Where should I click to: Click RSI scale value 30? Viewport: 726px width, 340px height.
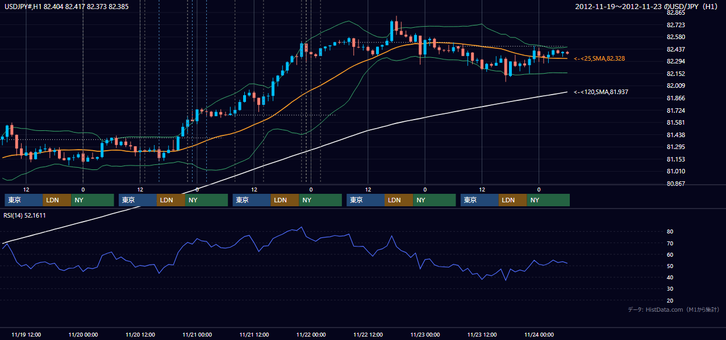[670, 289]
